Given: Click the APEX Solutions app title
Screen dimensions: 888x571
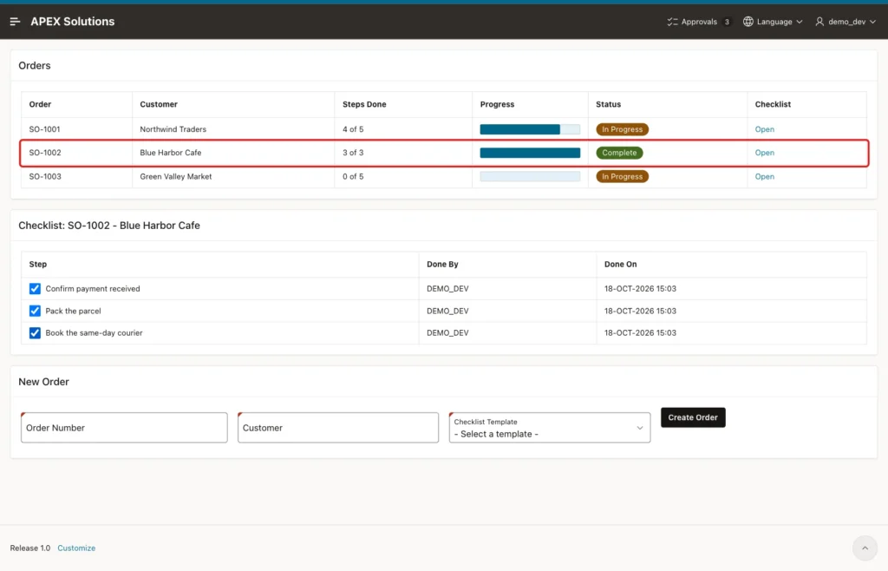Looking at the screenshot, I should 73,22.
